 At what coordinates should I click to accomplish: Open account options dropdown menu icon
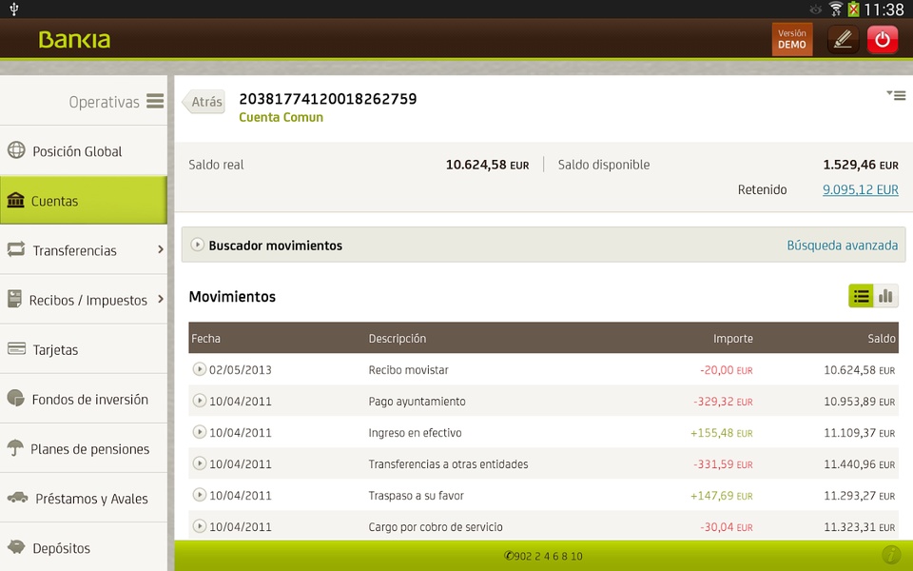[x=896, y=95]
